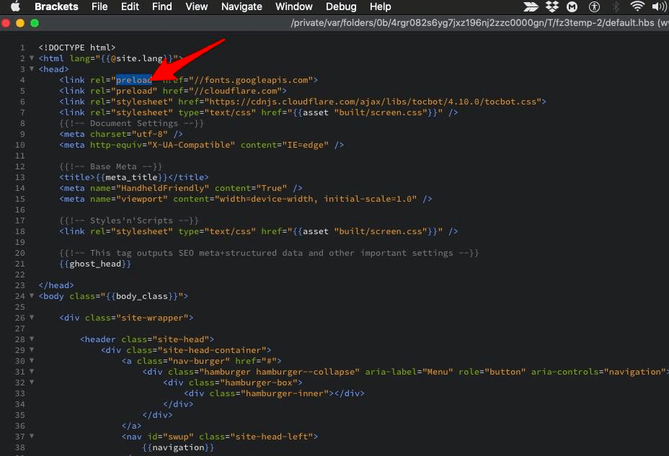Click the SEO meta comment on line 20
The image size is (669, 456).
[x=269, y=253]
